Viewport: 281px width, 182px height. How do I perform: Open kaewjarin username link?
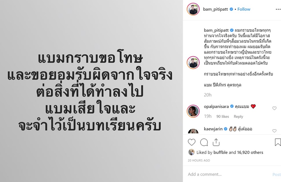click(213, 129)
